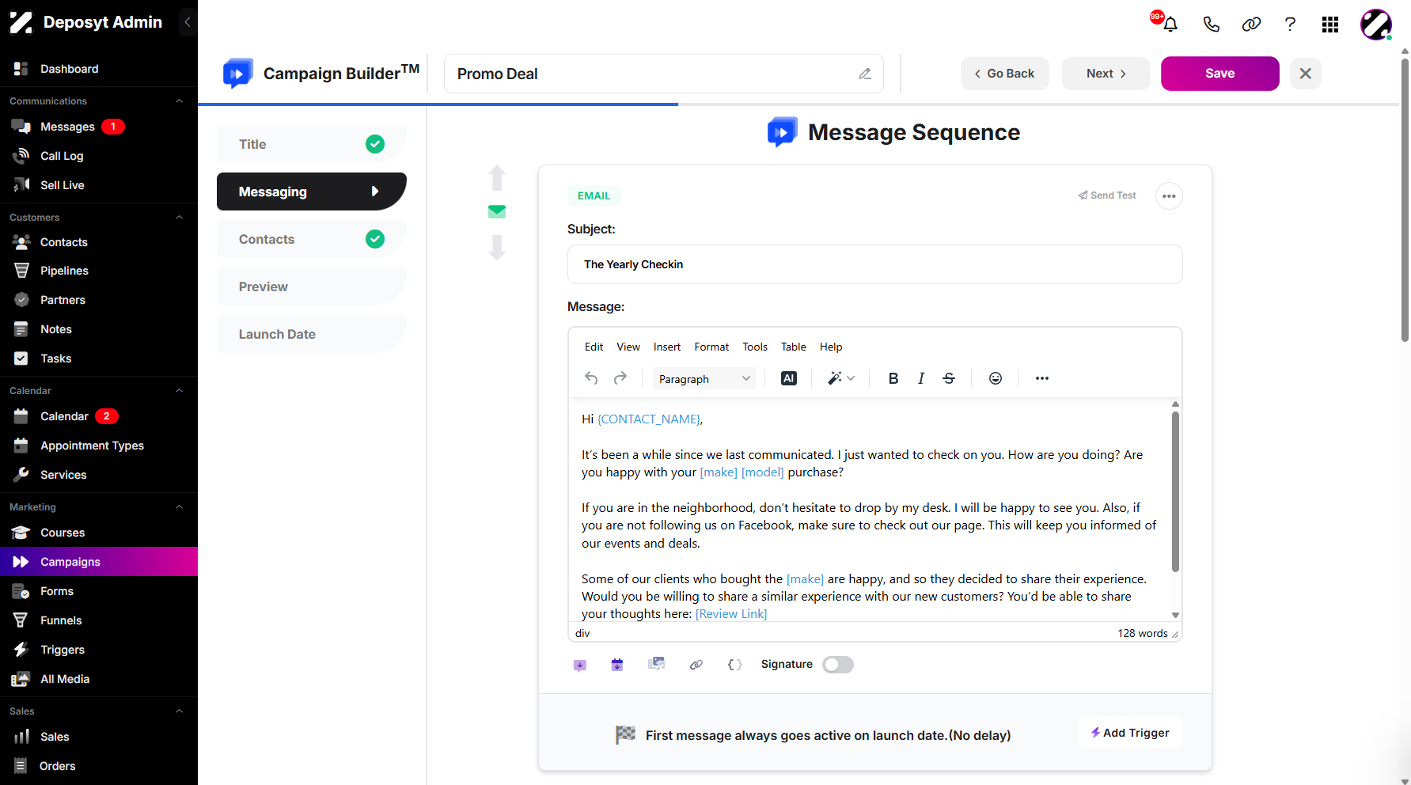The height and width of the screenshot is (785, 1411).
Task: Apply strikethrough formatting
Action: point(949,378)
